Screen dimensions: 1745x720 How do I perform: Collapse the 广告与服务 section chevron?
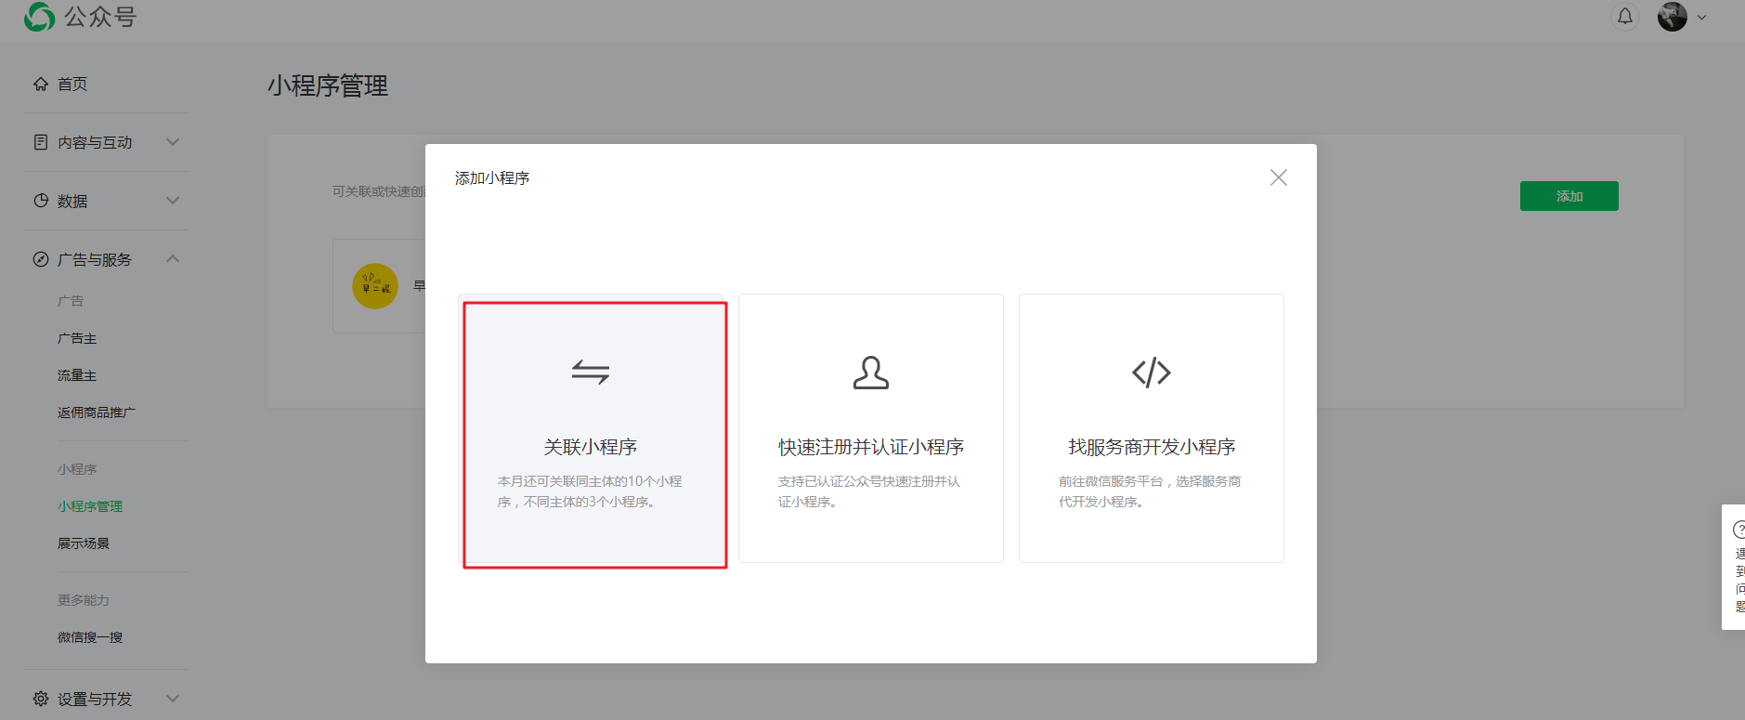pyautogui.click(x=173, y=259)
